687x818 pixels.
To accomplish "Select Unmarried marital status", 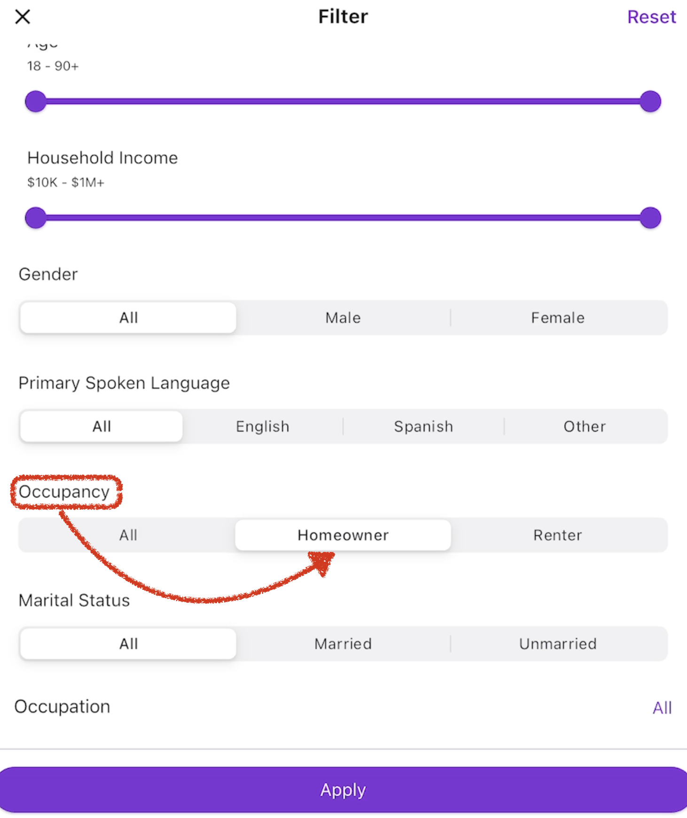I will click(558, 644).
